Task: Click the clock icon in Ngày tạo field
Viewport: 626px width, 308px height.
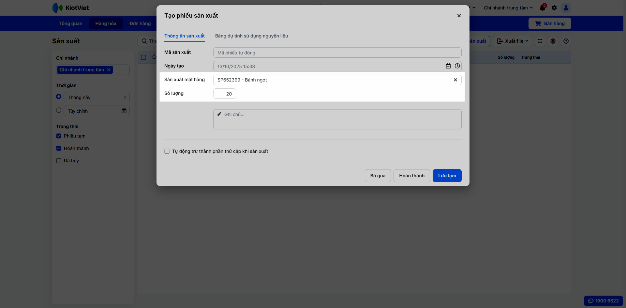Action: pos(457,66)
